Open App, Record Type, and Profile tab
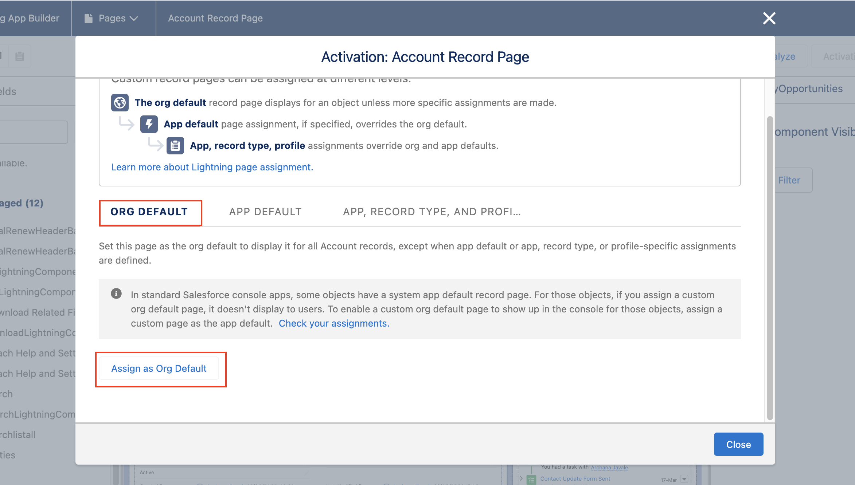 pos(432,212)
